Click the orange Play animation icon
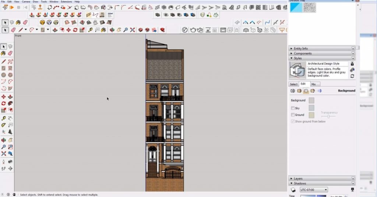 [x=11, y=7]
